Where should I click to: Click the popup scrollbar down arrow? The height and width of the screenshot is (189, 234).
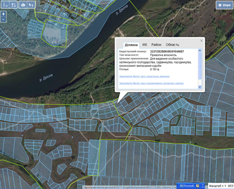coord(200,87)
